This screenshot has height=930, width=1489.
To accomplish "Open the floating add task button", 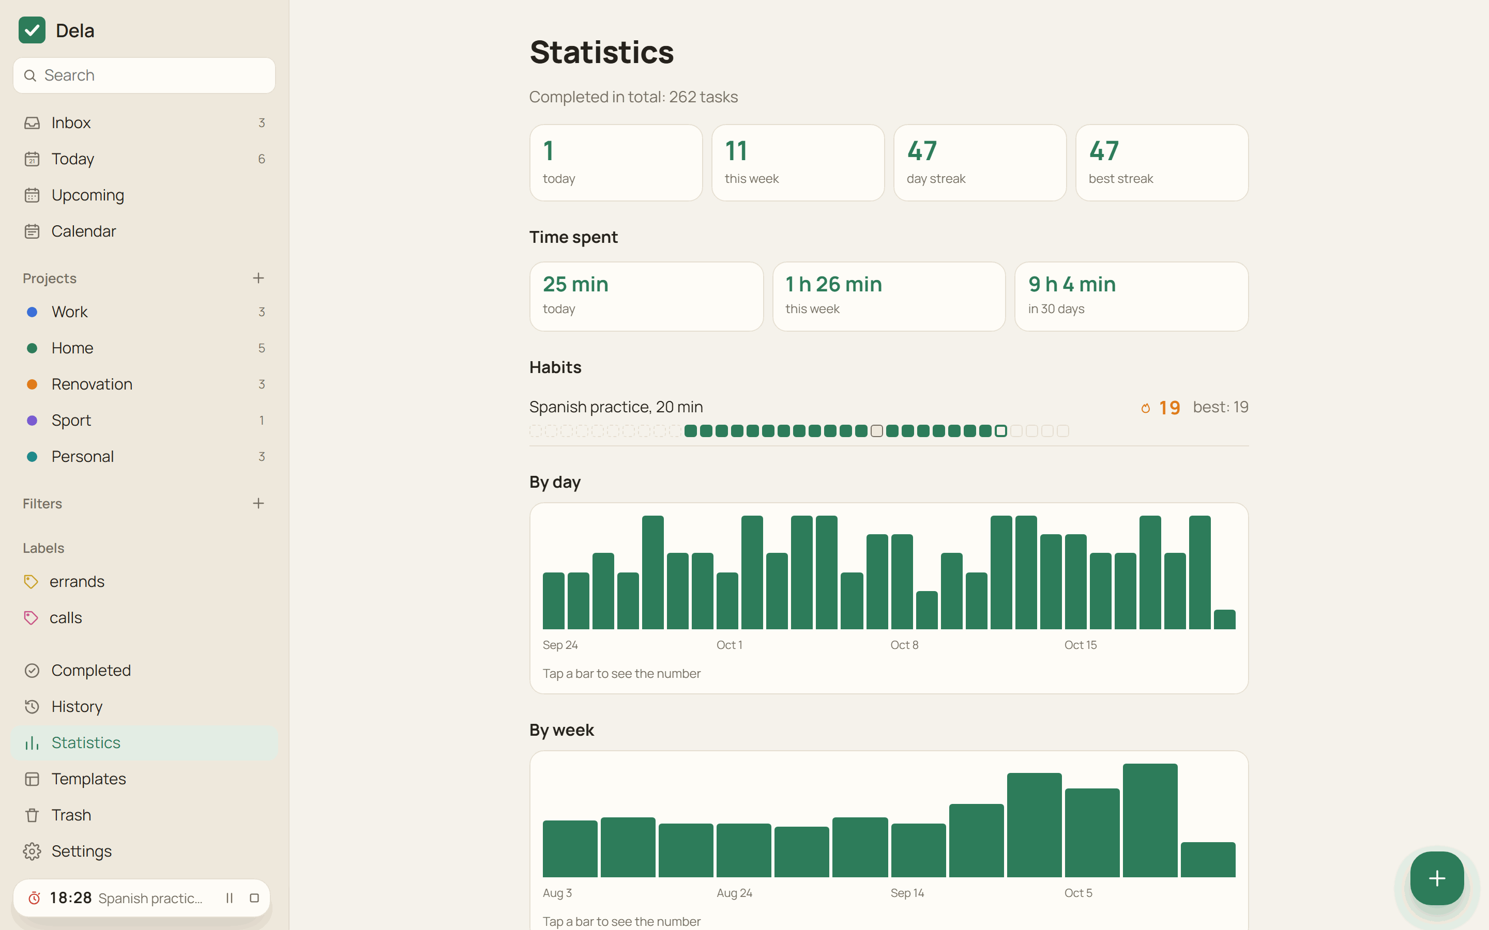I will [1437, 878].
